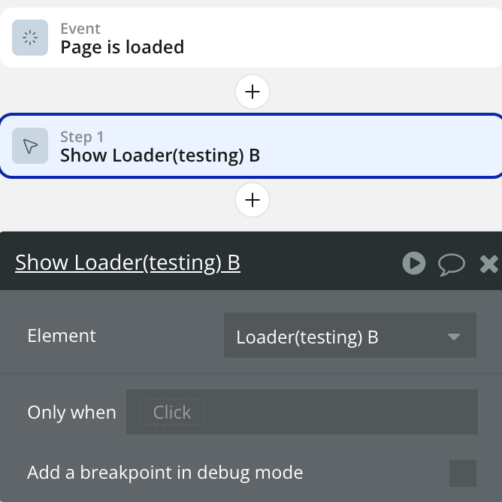Add an action after Step 1
This screenshot has width=502, height=502.
pos(253,200)
